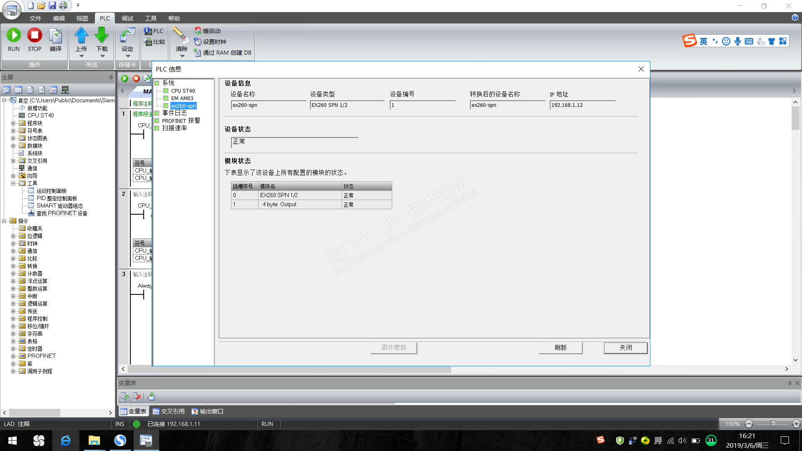Click Warm Start (暖启动) icon
The image size is (802, 451).
tap(198, 31)
